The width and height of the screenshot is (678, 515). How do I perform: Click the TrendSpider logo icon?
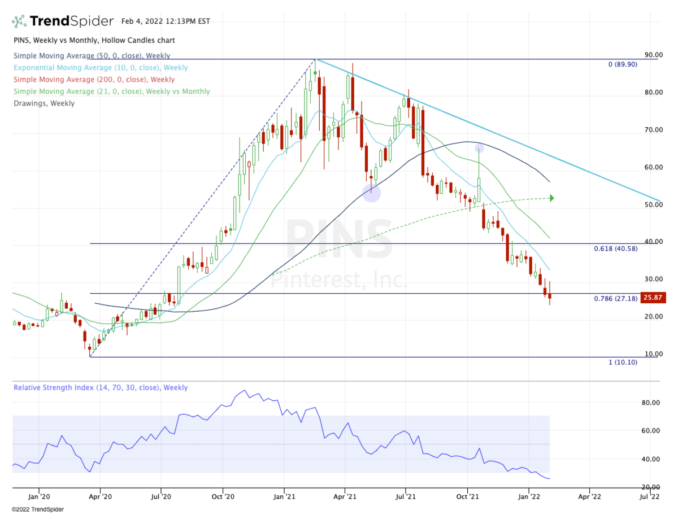[x=20, y=22]
